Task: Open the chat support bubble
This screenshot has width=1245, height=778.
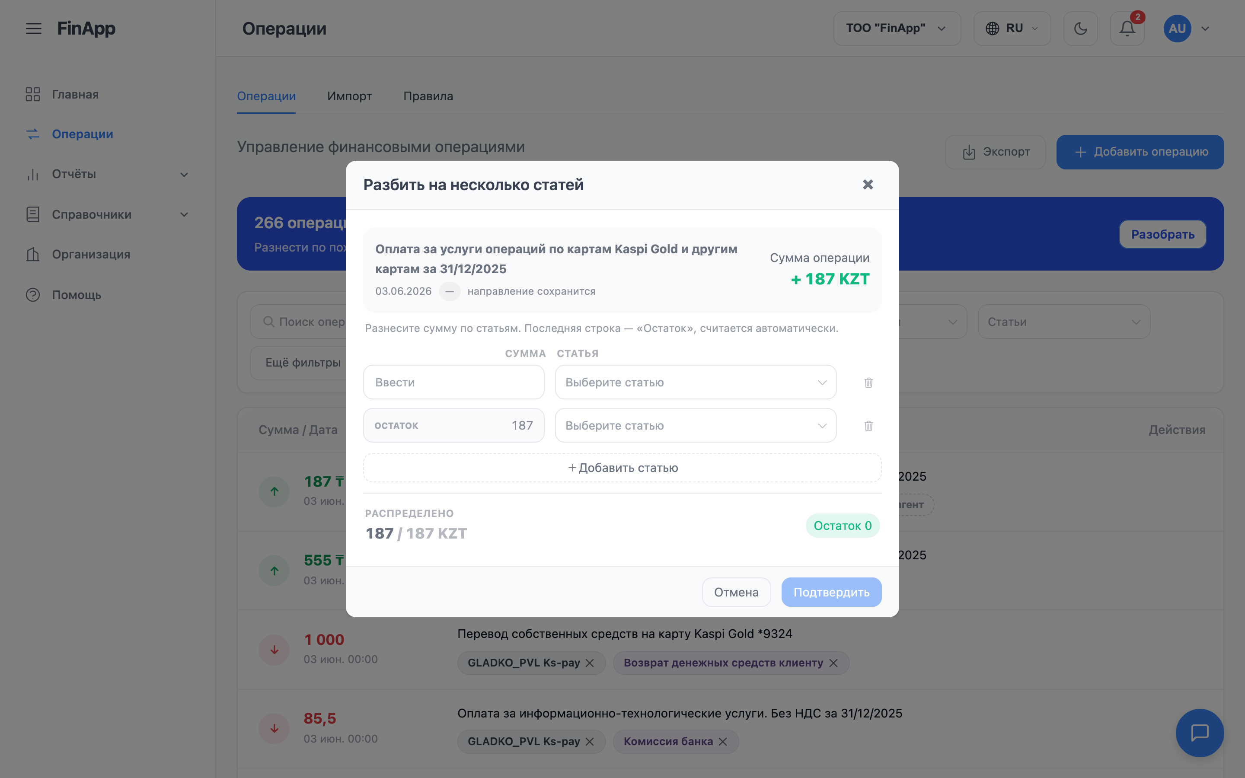Action: (1200, 733)
